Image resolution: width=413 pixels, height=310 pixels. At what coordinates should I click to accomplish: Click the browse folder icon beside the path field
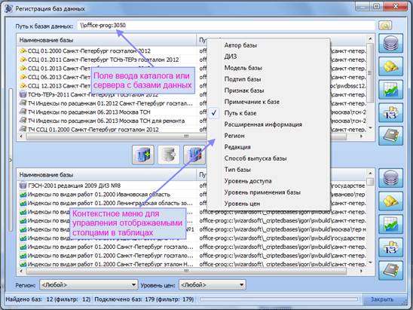click(x=385, y=26)
